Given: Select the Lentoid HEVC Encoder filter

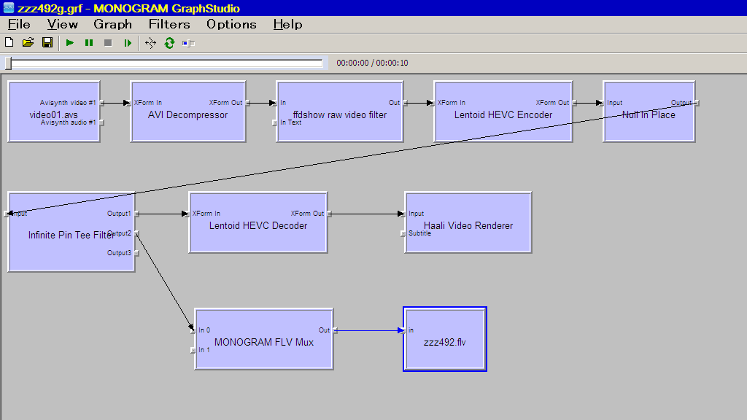Looking at the screenshot, I should 503,112.
